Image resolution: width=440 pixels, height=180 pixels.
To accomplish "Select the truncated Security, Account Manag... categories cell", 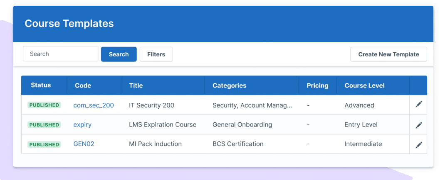I will [x=252, y=105].
